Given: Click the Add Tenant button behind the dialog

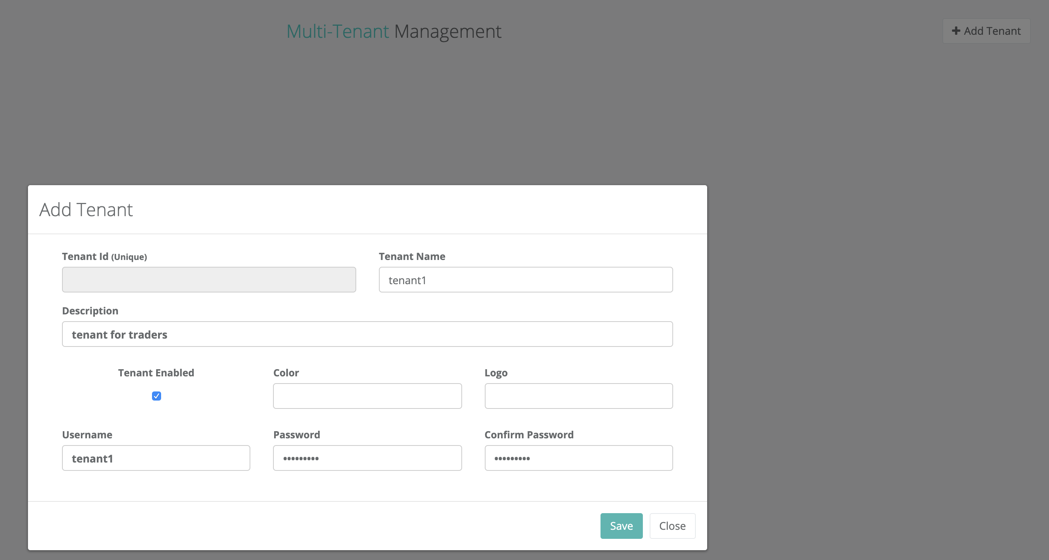Looking at the screenshot, I should point(986,31).
